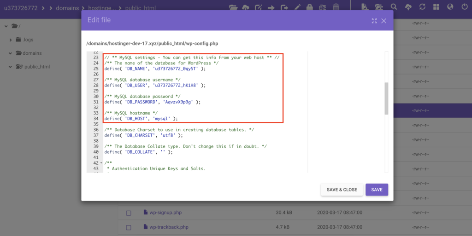The height and width of the screenshot is (236, 472).
Task: Click the DB_USER define line in the editor
Action: pyautogui.click(x=155, y=85)
